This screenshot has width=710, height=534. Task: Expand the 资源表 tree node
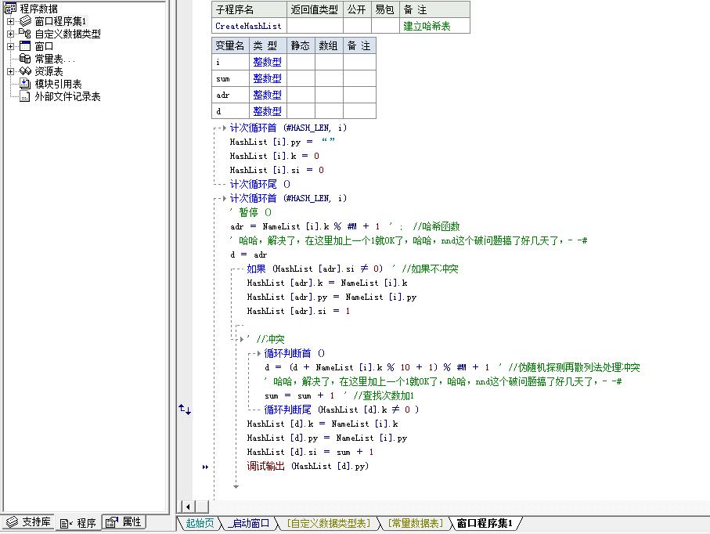point(10,71)
